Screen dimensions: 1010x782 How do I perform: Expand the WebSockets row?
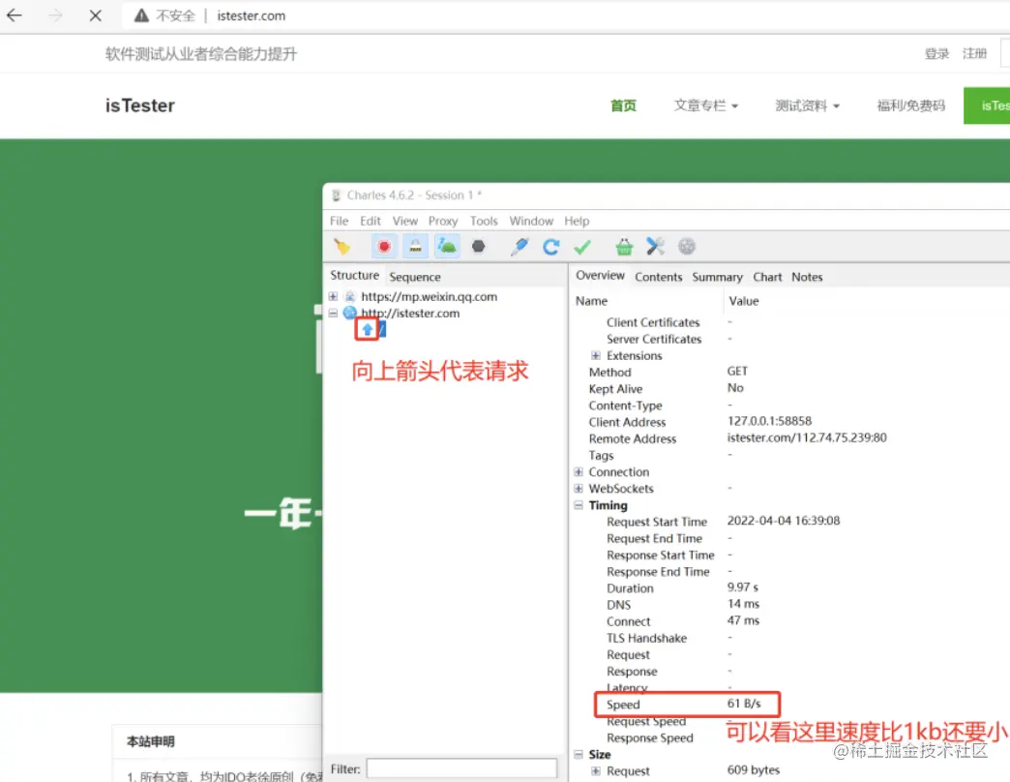579,489
